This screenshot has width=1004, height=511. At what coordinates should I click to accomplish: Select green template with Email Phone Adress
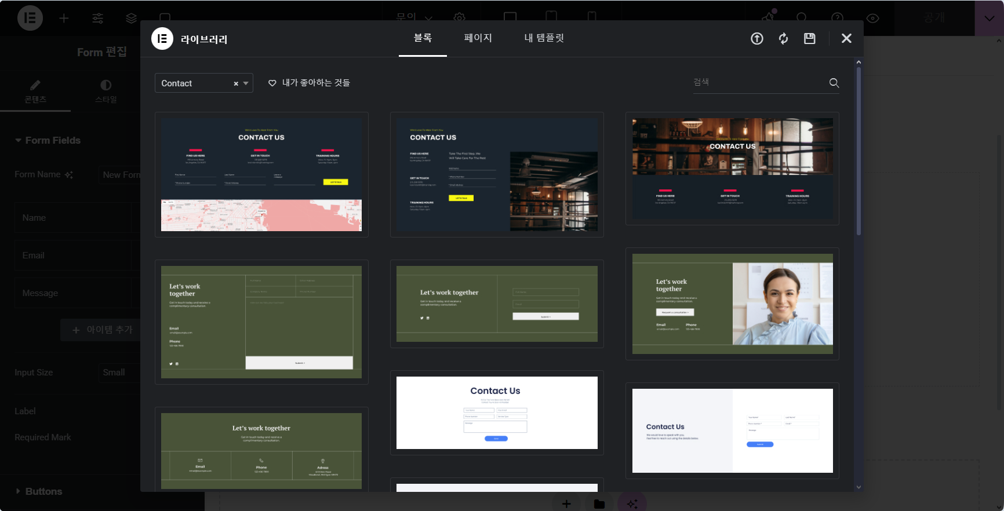click(261, 450)
